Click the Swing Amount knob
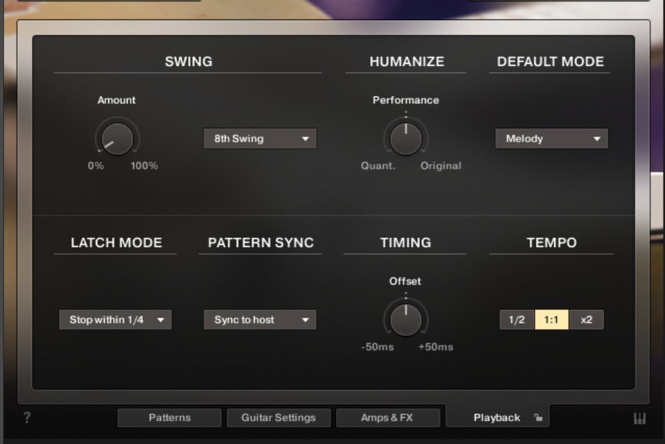The width and height of the screenshot is (665, 444). pyautogui.click(x=117, y=139)
